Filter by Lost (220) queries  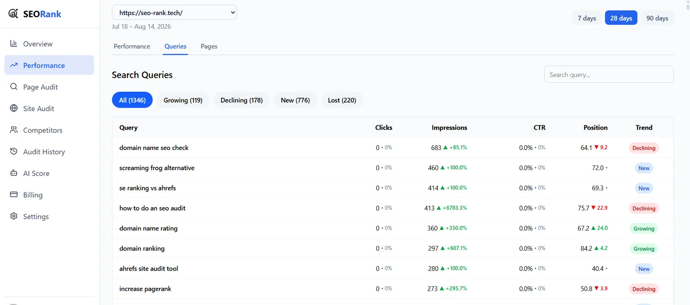(x=342, y=100)
